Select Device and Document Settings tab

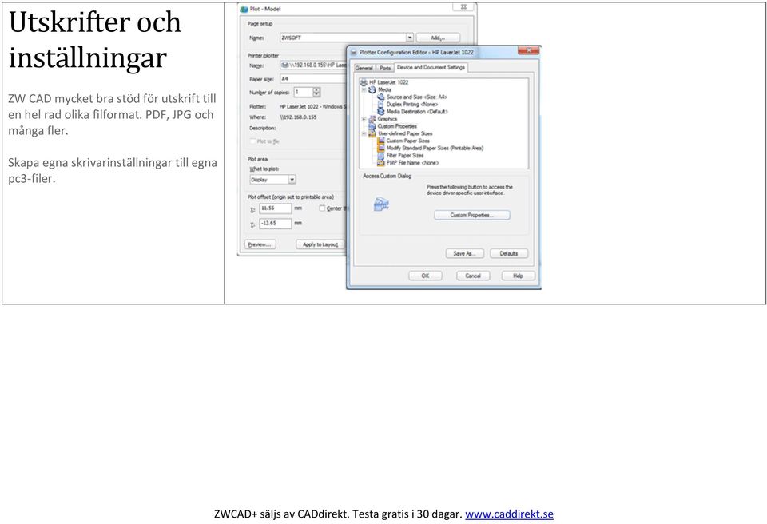pos(431,67)
